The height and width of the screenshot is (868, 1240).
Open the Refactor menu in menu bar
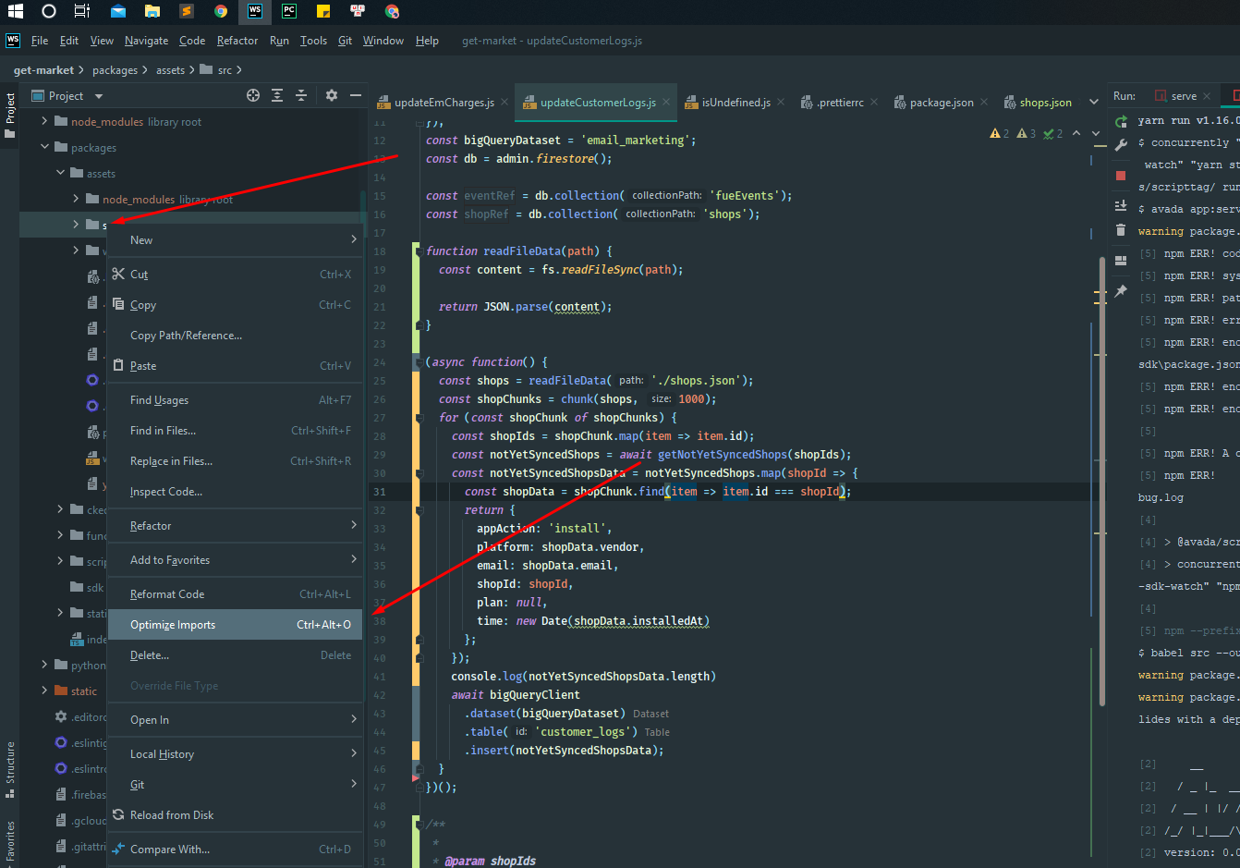point(237,41)
